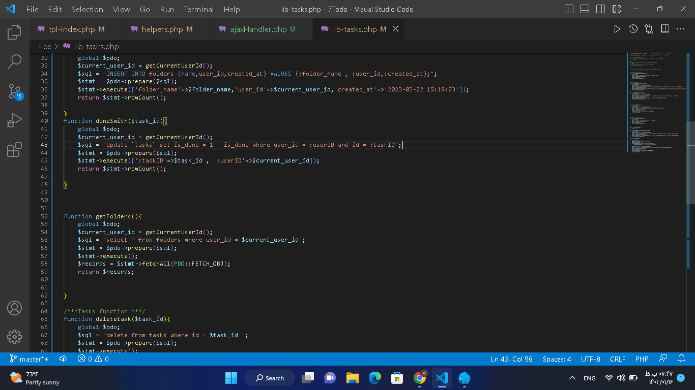Open Task View on the taskbar
Screen dimensions: 695x390
point(308,378)
